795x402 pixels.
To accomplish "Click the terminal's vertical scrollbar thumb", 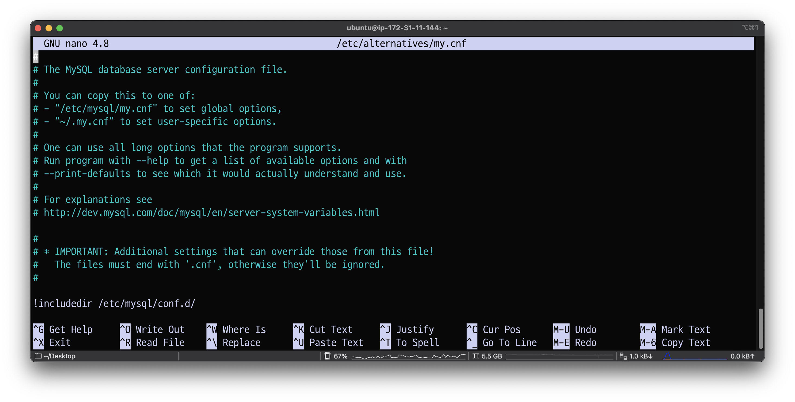I will [x=761, y=328].
